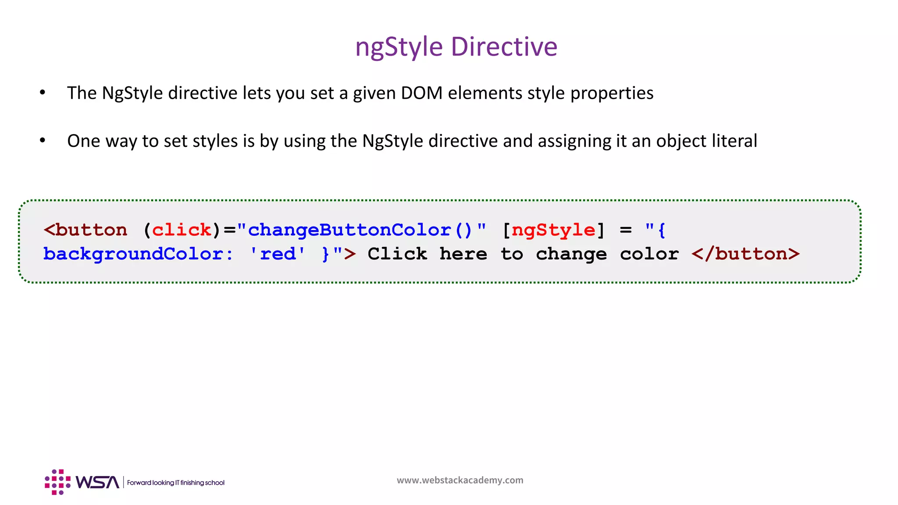Click the red 'click' event keyword
Image resolution: width=898 pixels, height=505 pixels.
click(x=182, y=230)
